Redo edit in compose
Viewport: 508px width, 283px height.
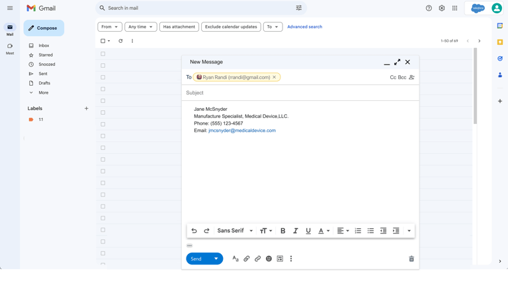pyautogui.click(x=206, y=231)
